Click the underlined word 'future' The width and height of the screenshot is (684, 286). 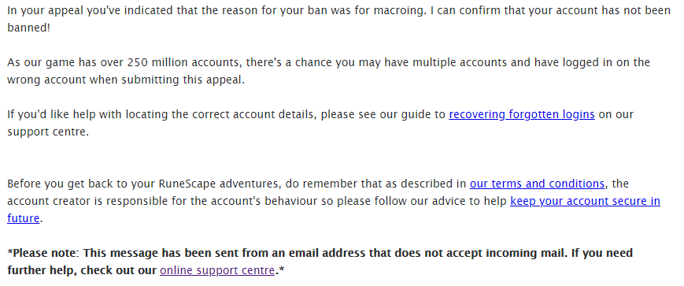(24, 218)
